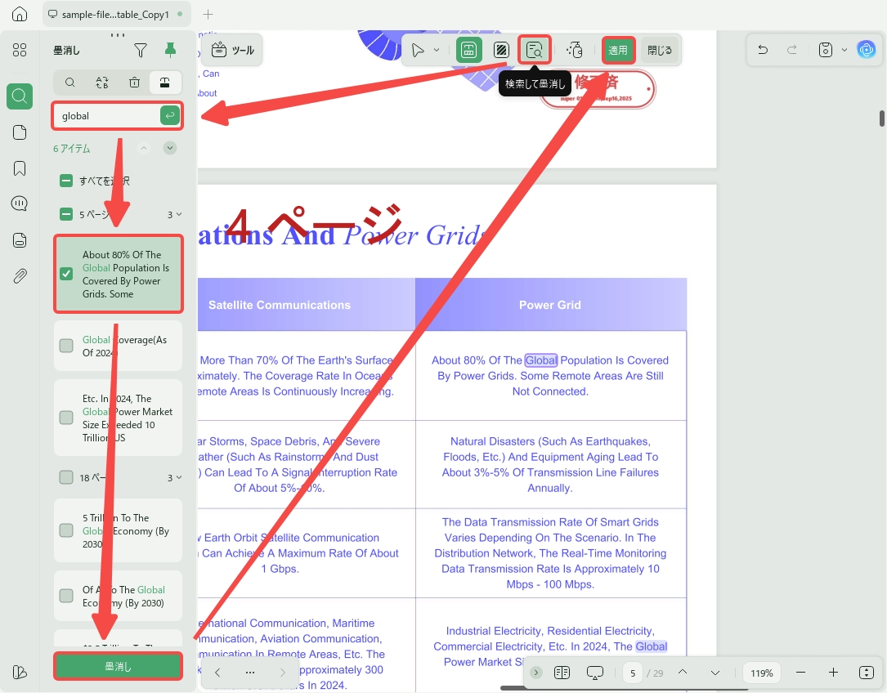
Task: Open the ツール tools button
Action: (232, 51)
